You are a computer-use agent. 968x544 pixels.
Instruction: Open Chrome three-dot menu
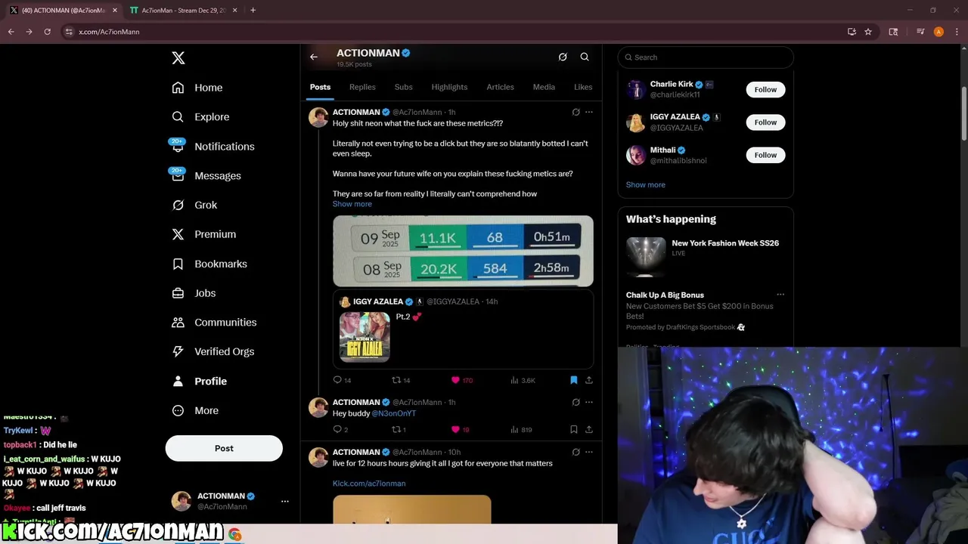957,32
